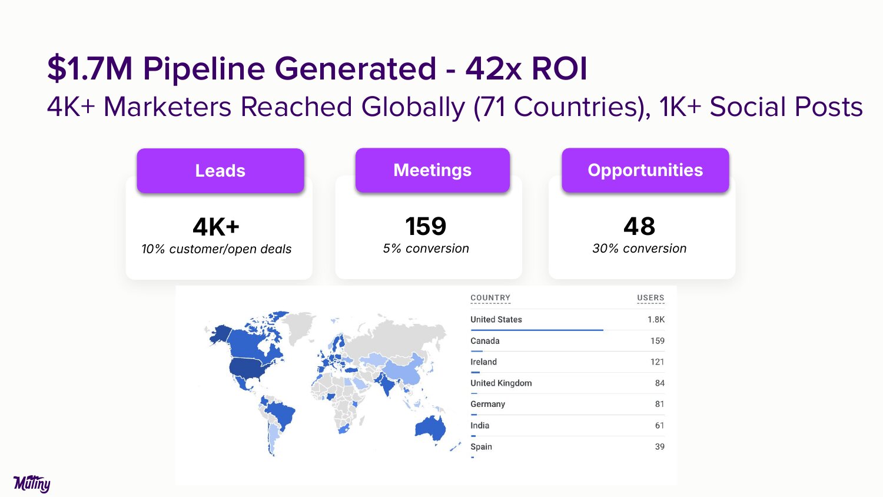Screen dimensions: 883x497
Task: Select the Ireland row label
Action: tap(483, 362)
